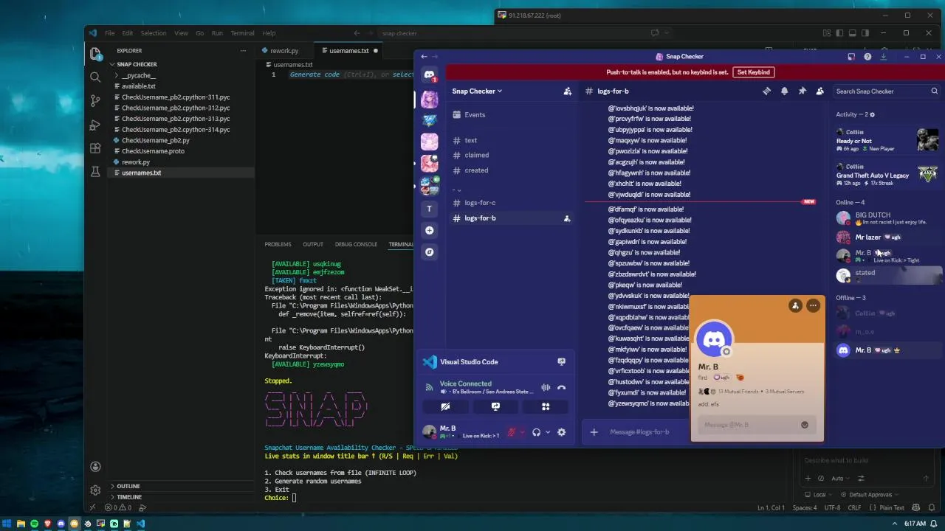Open Auto dropdown in chat panel
Image resolution: width=945 pixels, height=531 pixels.
coord(840,478)
